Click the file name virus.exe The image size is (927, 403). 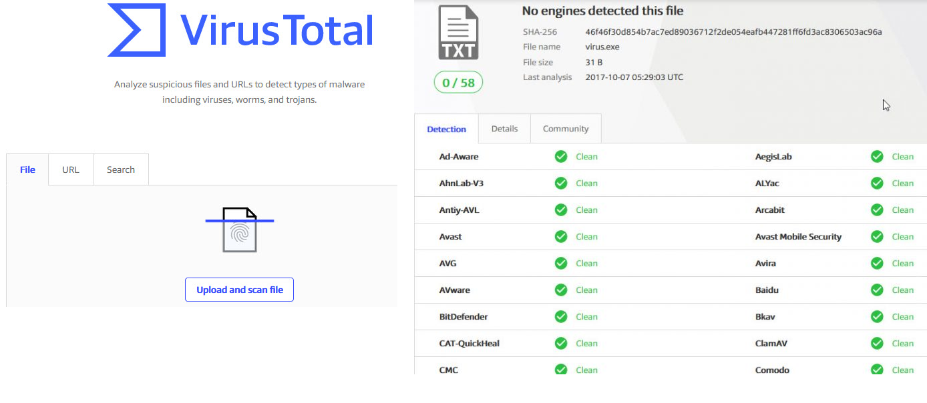coord(602,47)
